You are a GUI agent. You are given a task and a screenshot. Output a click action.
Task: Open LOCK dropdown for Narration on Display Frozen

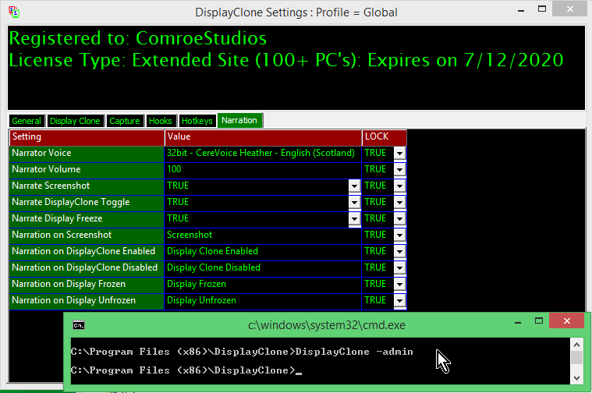399,284
